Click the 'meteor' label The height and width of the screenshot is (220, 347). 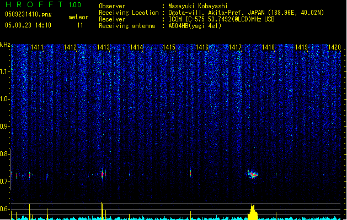(78, 17)
